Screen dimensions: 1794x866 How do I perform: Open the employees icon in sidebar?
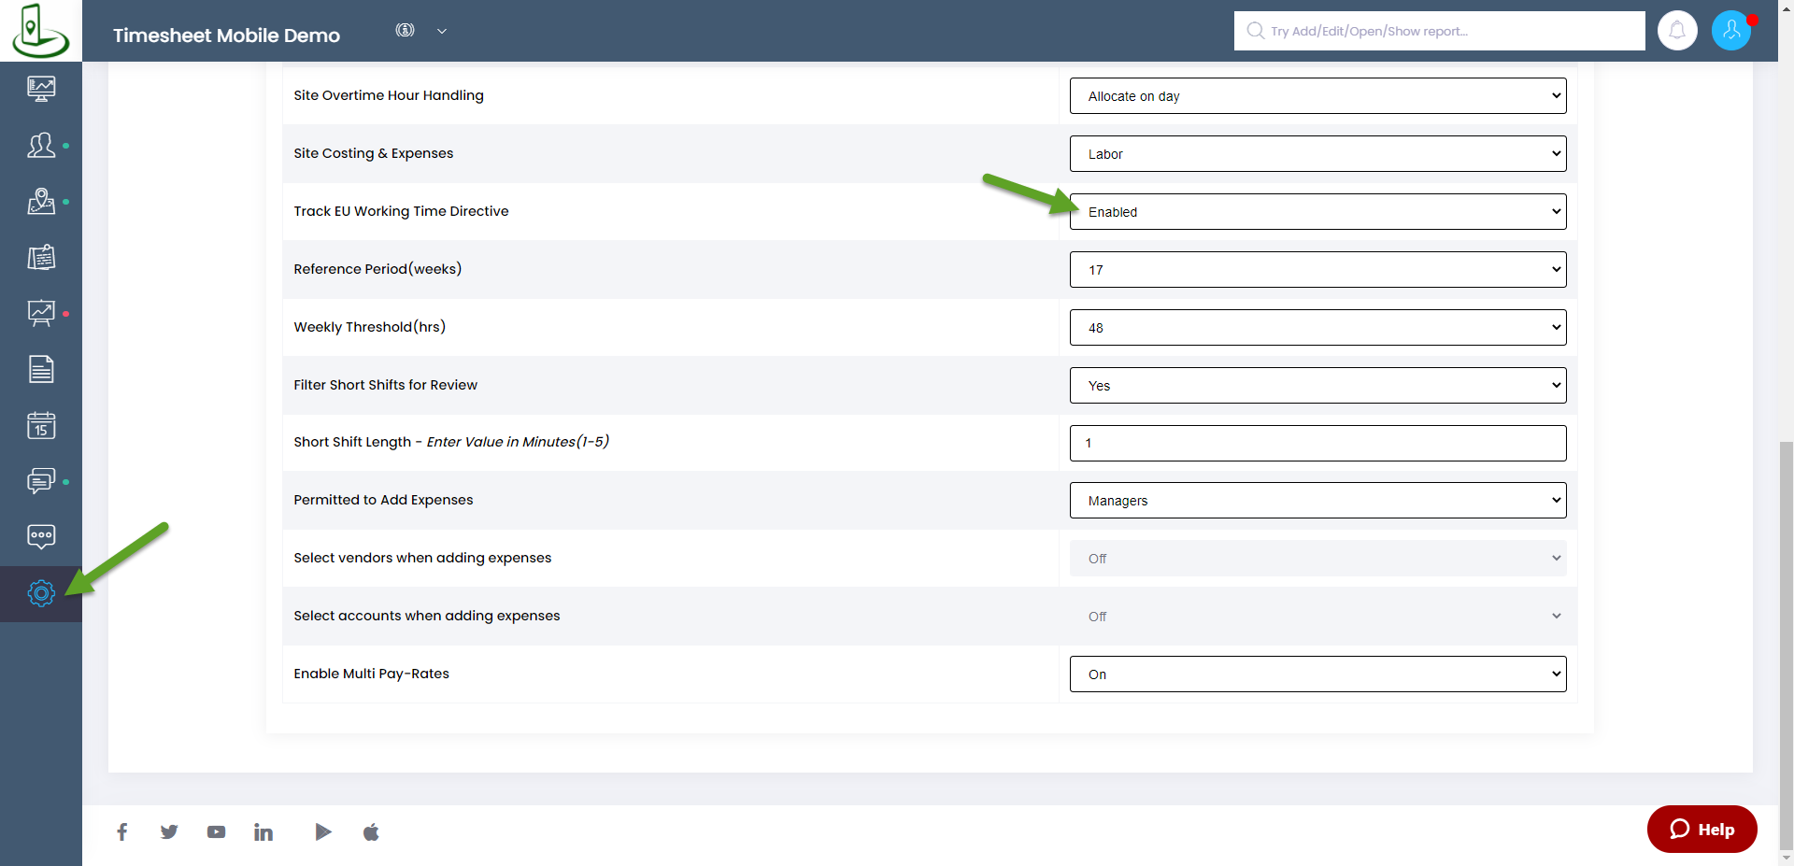pos(41,146)
